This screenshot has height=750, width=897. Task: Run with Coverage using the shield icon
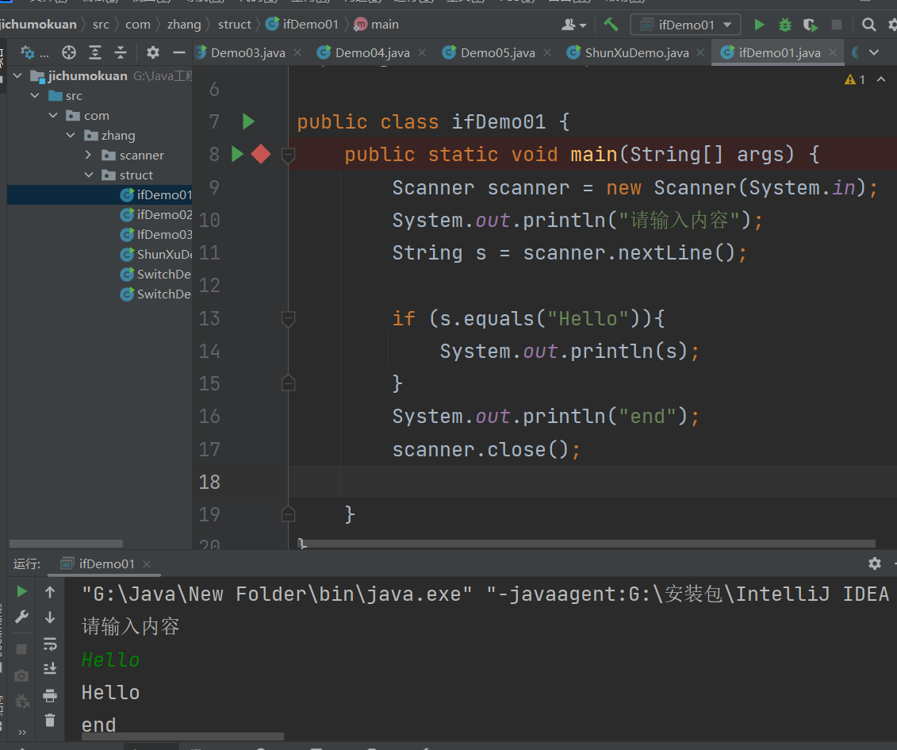coord(810,25)
